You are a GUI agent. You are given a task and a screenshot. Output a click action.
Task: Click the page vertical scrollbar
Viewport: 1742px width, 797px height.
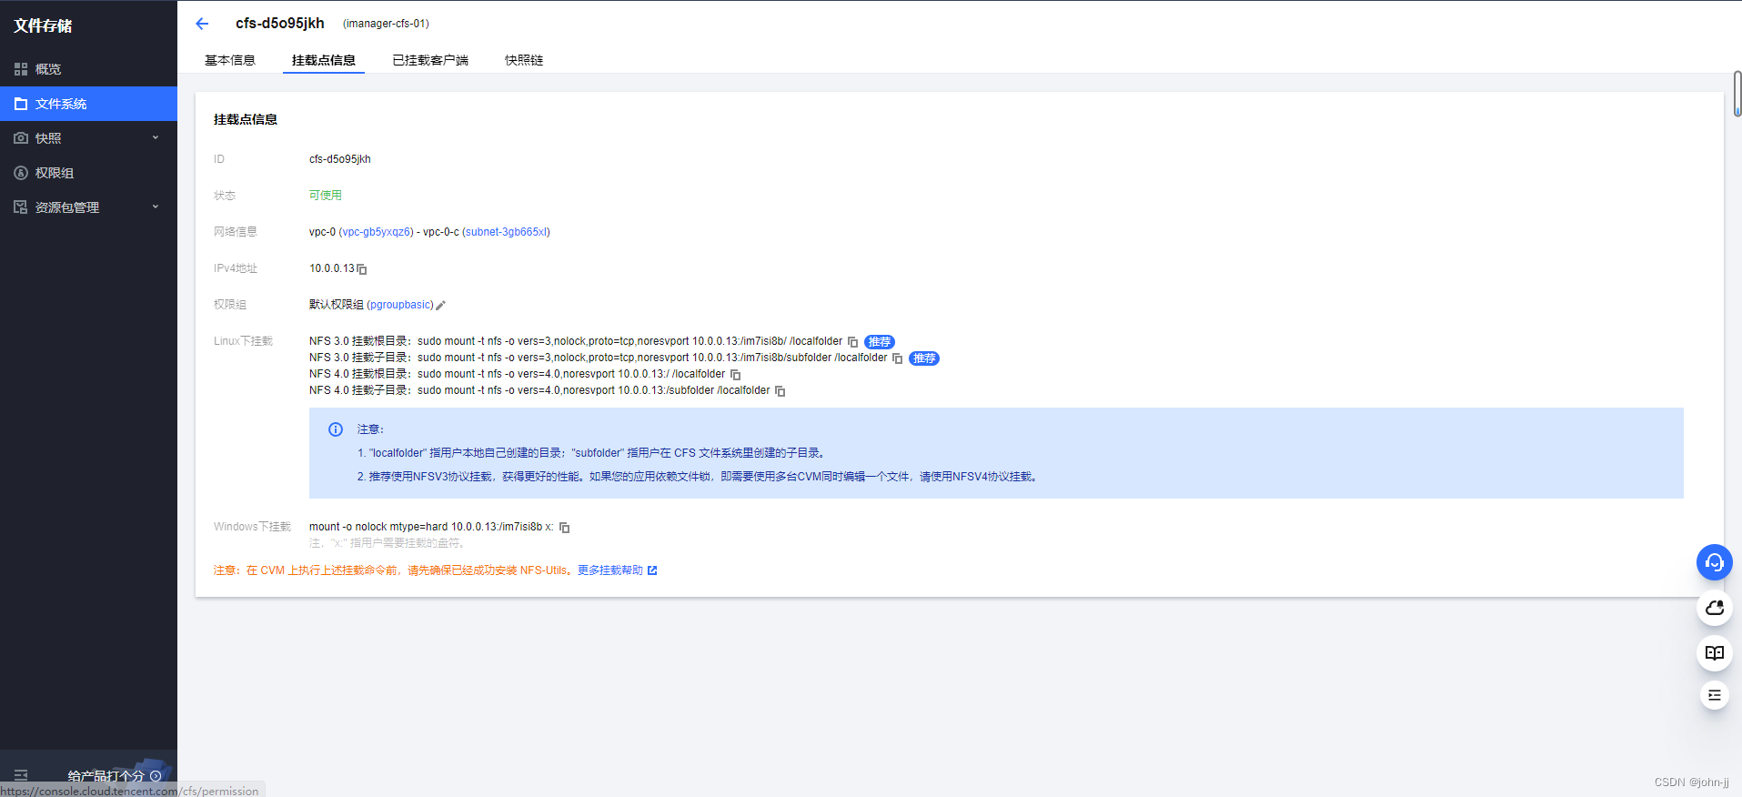coord(1737,94)
